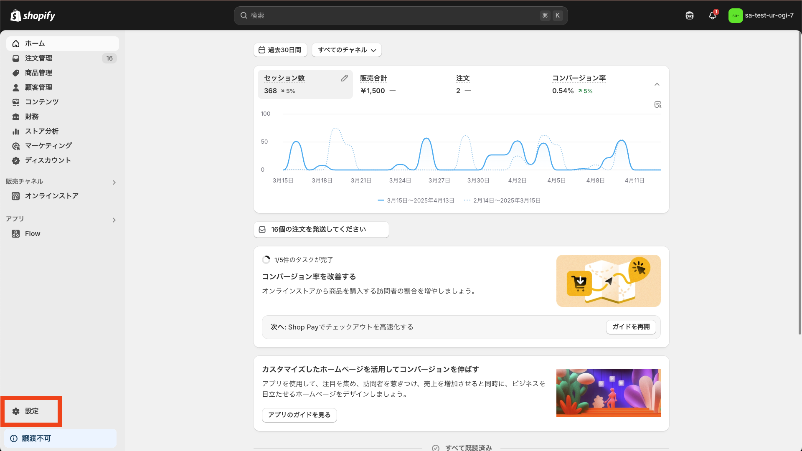The height and width of the screenshot is (451, 802).
Task: Collapse the metrics chart panel
Action: point(657,84)
